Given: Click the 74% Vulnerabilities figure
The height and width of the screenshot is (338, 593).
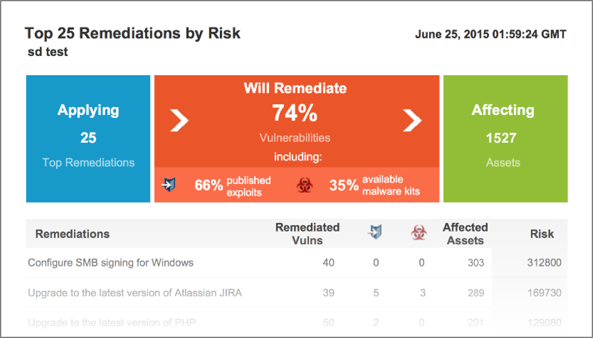Looking at the screenshot, I should pyautogui.click(x=295, y=122).
